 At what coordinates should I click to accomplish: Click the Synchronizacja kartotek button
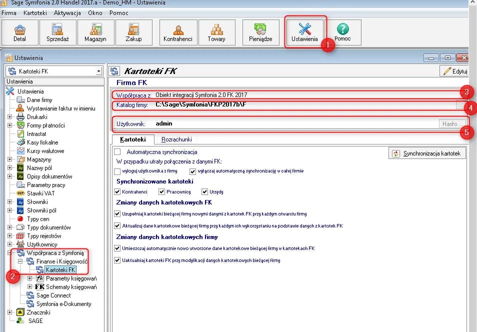[x=427, y=153]
